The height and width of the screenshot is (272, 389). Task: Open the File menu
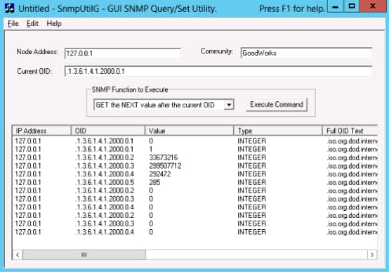pyautogui.click(x=13, y=24)
